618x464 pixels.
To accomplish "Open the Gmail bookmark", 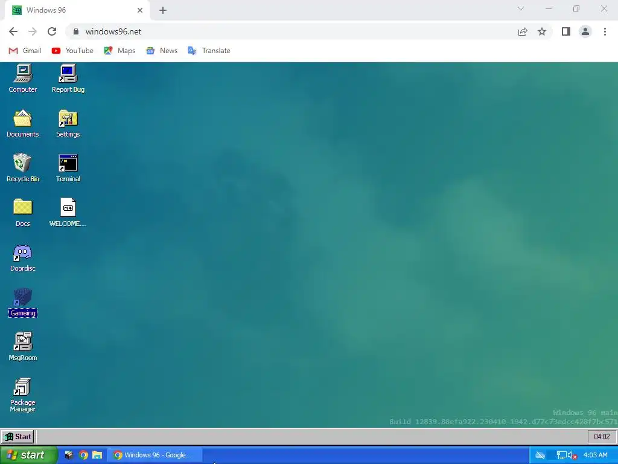I will (x=25, y=51).
